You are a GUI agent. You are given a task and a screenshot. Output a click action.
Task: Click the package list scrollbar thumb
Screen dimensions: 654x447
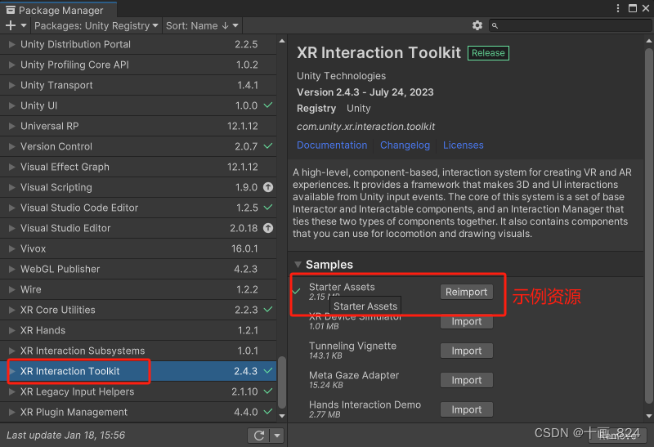tap(282, 382)
